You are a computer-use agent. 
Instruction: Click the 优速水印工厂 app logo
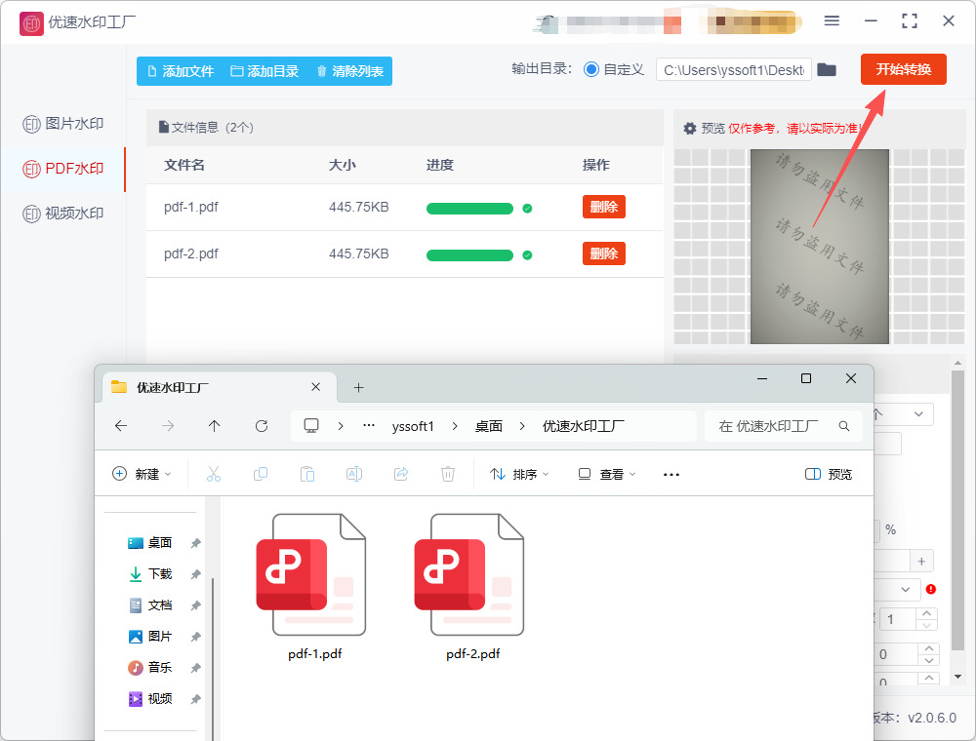coord(31,23)
